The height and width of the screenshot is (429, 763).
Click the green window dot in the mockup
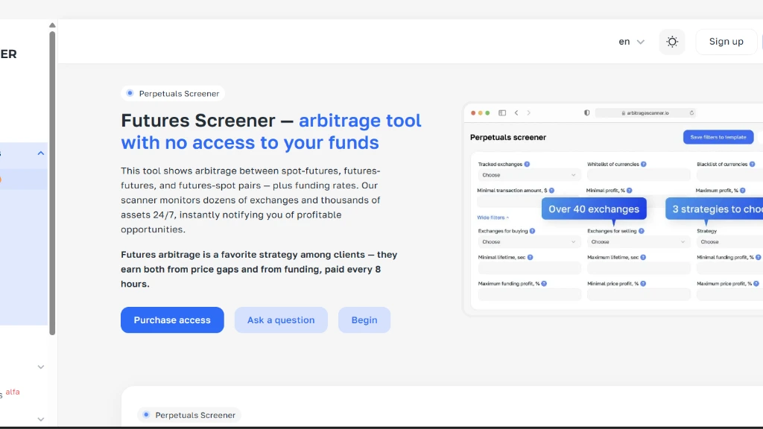coord(487,113)
